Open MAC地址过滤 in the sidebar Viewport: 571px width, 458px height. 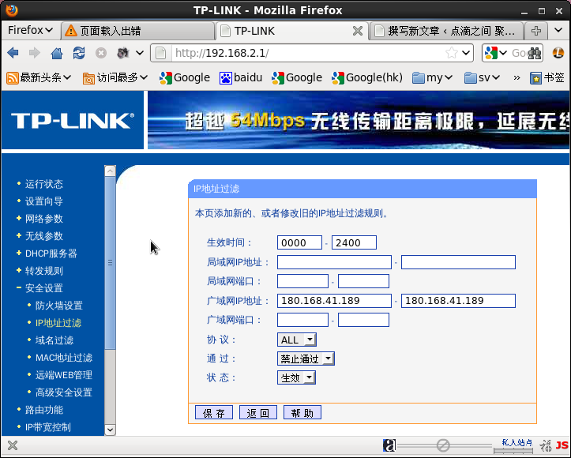point(64,358)
